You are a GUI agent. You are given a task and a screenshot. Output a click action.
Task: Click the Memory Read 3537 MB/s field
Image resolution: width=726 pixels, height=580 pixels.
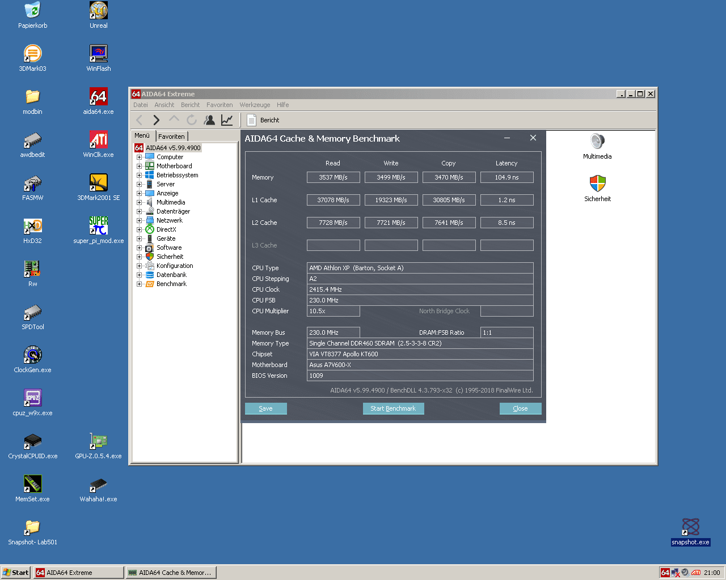click(333, 177)
